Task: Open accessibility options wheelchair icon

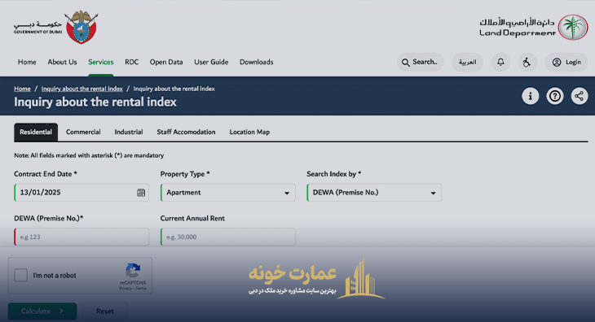Action: 527,62
